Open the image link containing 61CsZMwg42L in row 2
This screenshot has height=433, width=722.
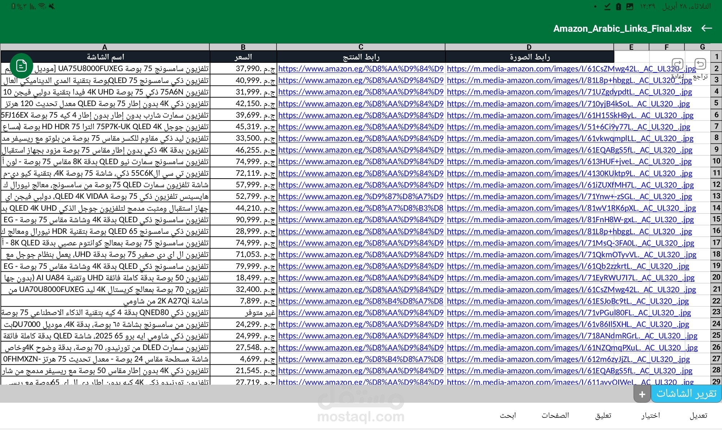click(x=571, y=69)
